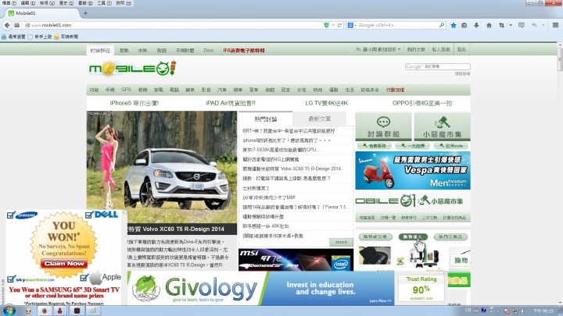The height and width of the screenshot is (316, 563).
Task: Click the iPhone5 等你出價 promo link
Action: coord(134,103)
